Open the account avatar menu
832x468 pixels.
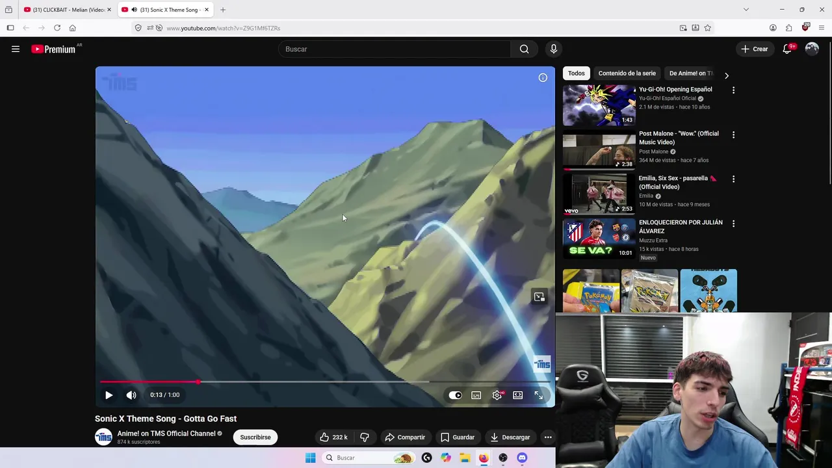point(812,49)
